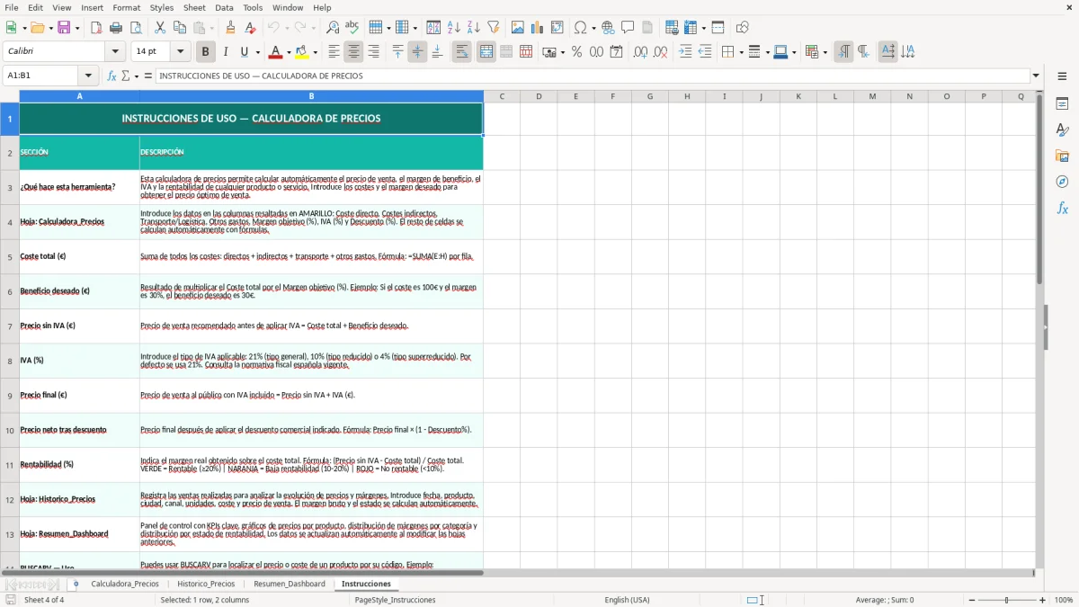Image resolution: width=1079 pixels, height=607 pixels.
Task: Open the Tools menu
Action: pos(253,7)
